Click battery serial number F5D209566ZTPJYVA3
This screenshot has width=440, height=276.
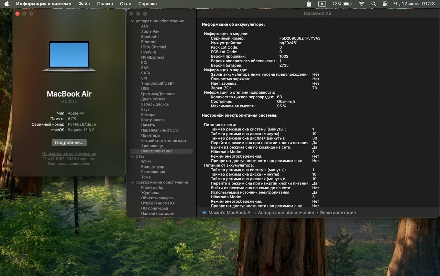click(300, 38)
